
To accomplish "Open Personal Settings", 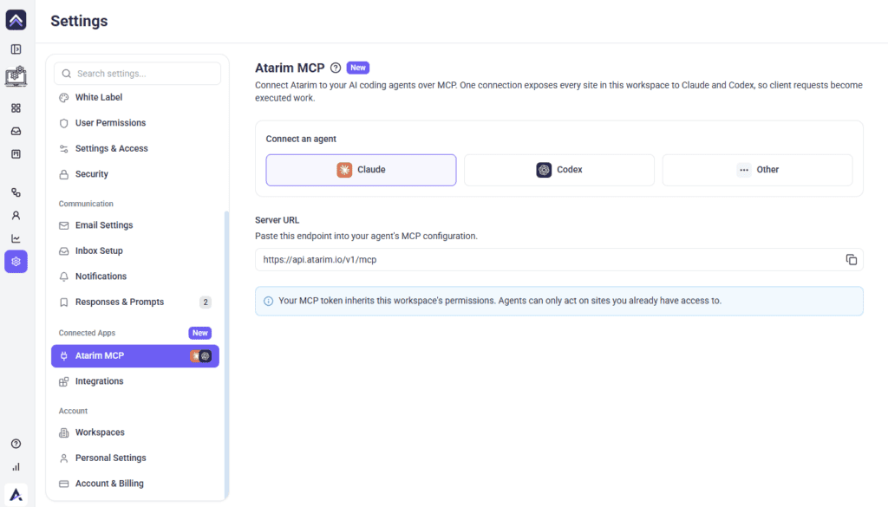I will [x=134, y=458].
